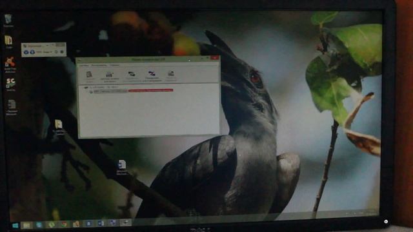
Task: Click the fourth toolbar icon with blue-pink arrows
Action: coord(152,76)
